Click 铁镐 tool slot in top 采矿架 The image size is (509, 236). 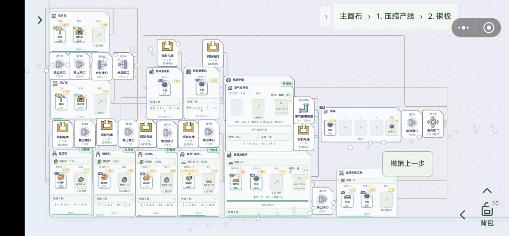click(60, 35)
